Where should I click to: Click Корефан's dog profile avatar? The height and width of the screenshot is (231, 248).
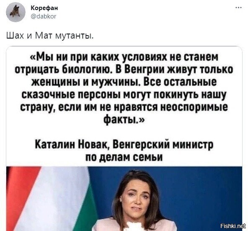pyautogui.click(x=15, y=12)
